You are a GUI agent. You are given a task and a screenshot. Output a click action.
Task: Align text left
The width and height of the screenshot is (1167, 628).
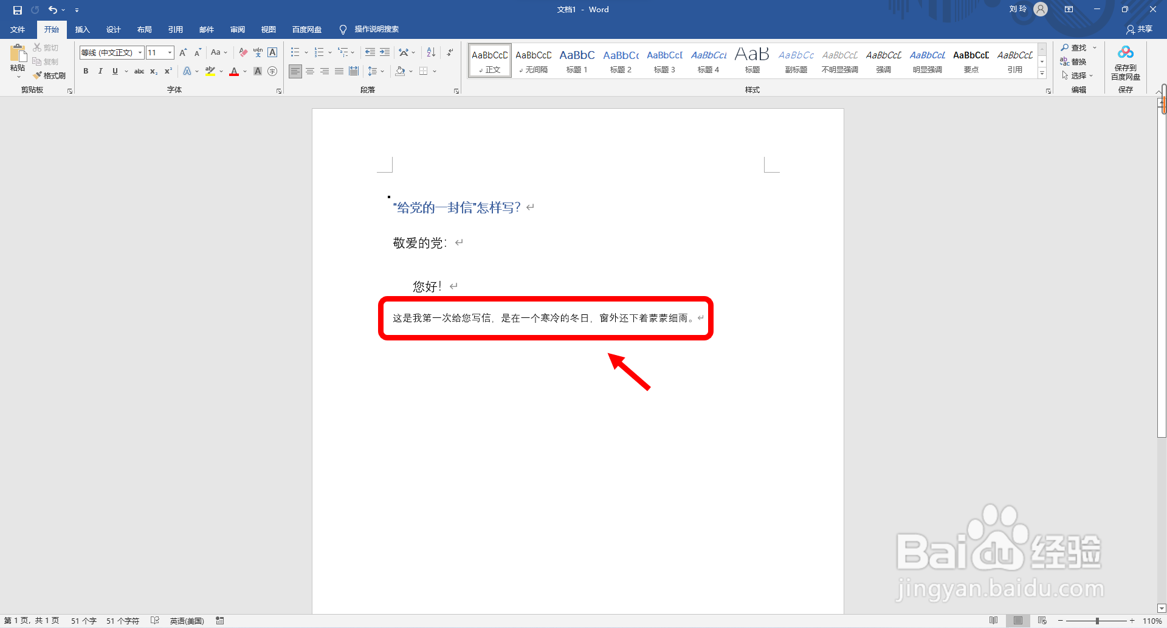tap(295, 71)
